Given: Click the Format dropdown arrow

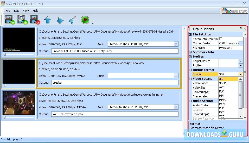Looking at the screenshot, I should click(241, 74).
